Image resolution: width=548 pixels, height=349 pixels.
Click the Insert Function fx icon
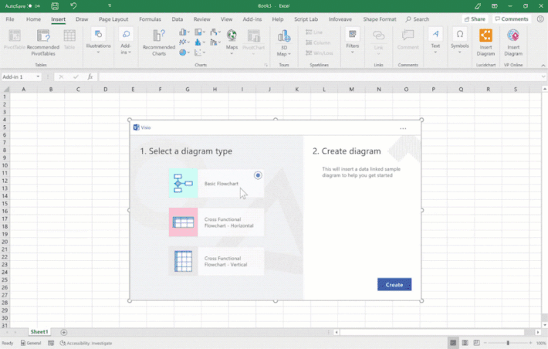click(x=90, y=76)
